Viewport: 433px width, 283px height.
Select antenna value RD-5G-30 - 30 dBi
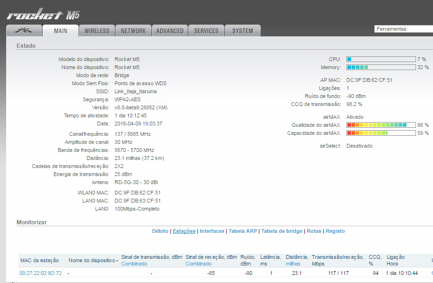tap(136, 182)
